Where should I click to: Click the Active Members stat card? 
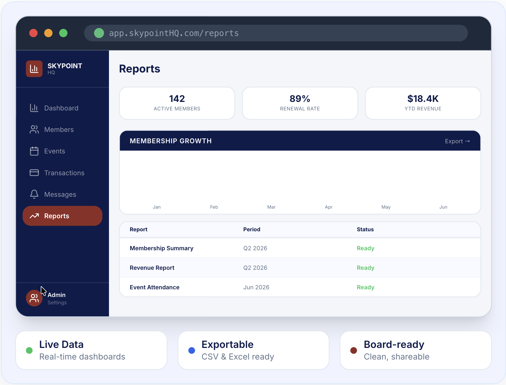pos(177,103)
